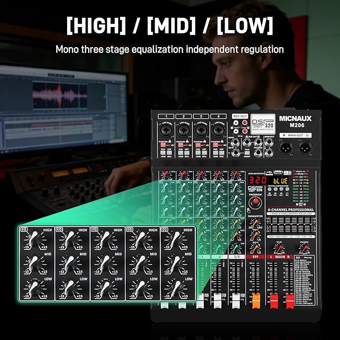The width and height of the screenshot is (340, 340).
Task: Toggle channel 3 PHANTOM power switch
Action: 198,145
